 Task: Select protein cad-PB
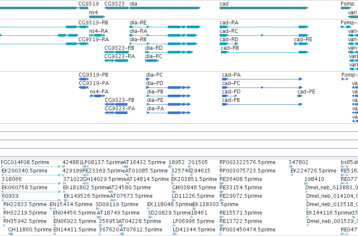(263, 104)
